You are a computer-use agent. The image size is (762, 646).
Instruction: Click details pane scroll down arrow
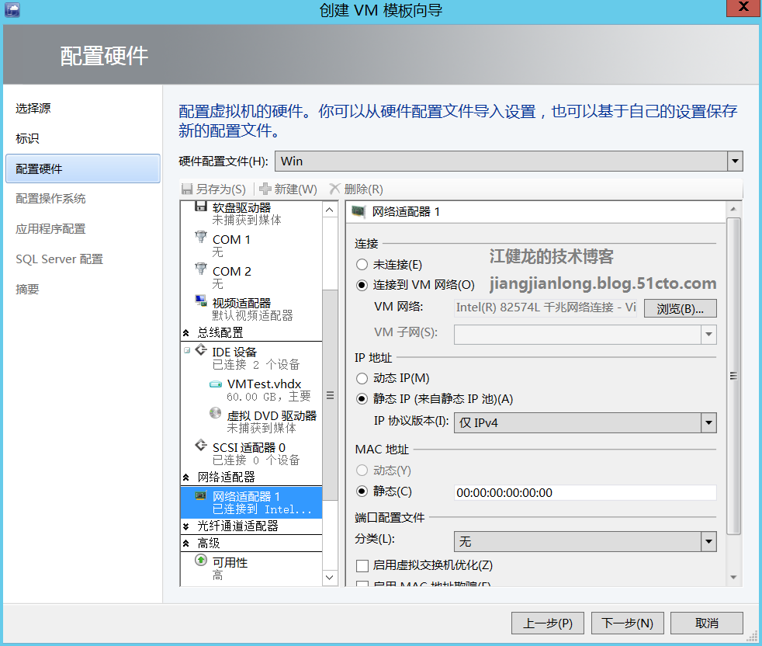(734, 578)
